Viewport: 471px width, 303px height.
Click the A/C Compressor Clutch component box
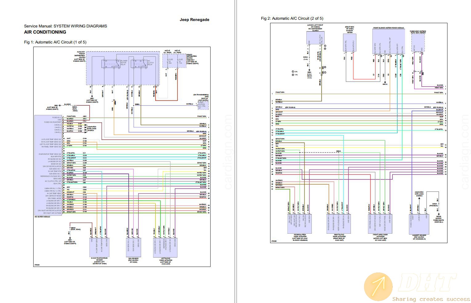coord(315,38)
